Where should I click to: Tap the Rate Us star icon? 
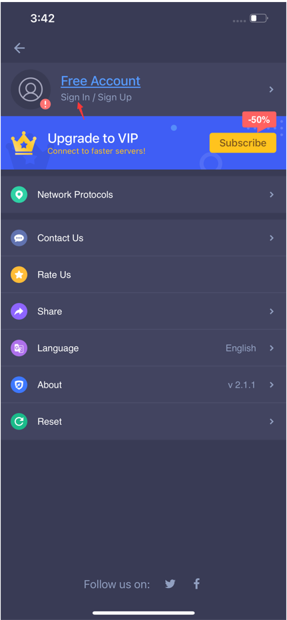click(x=19, y=274)
